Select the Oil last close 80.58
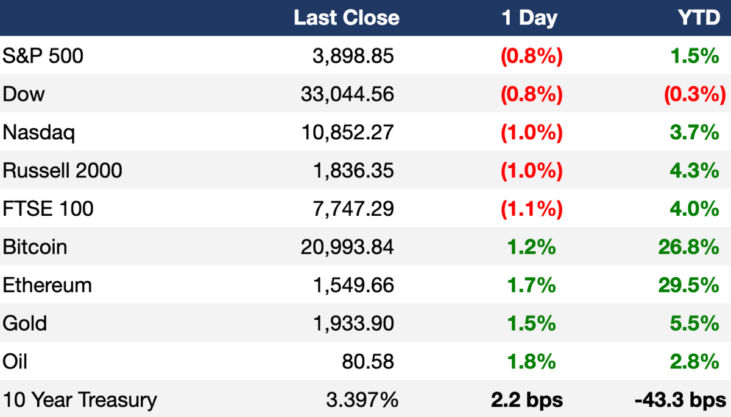 tap(368, 362)
